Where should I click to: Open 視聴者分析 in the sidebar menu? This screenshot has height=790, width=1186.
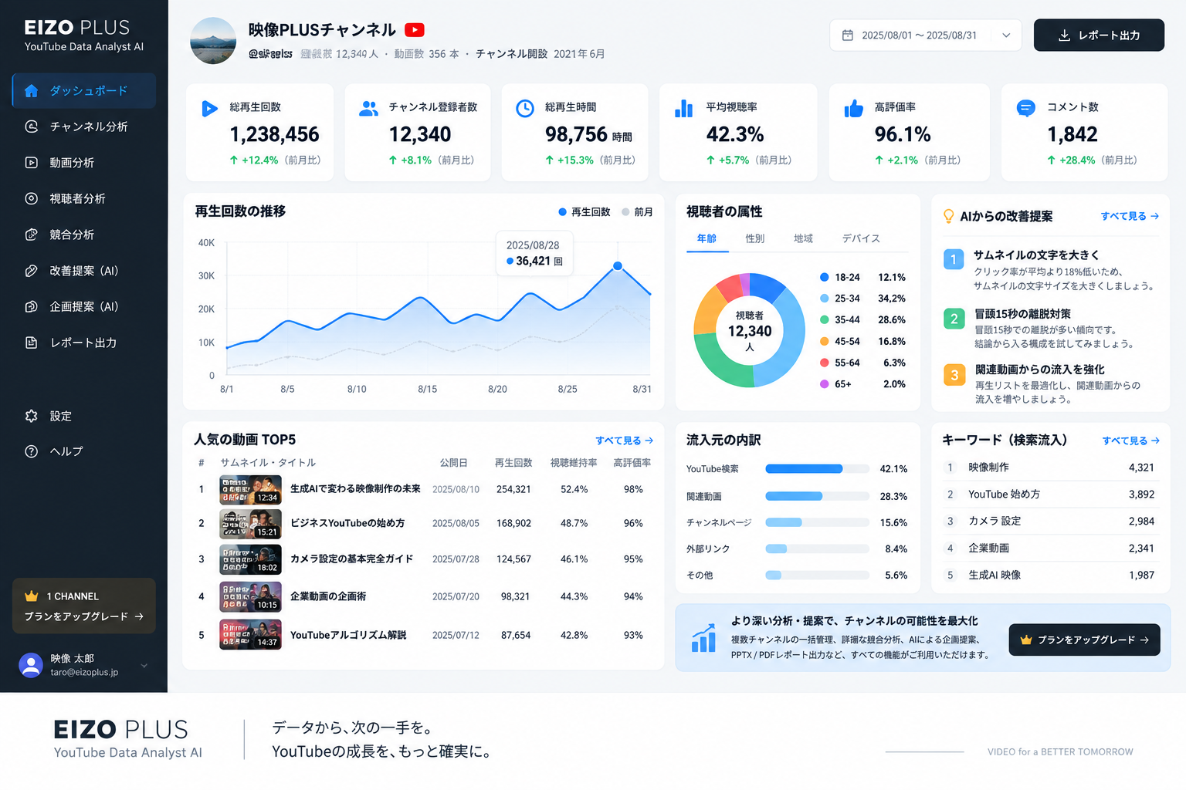click(x=84, y=198)
